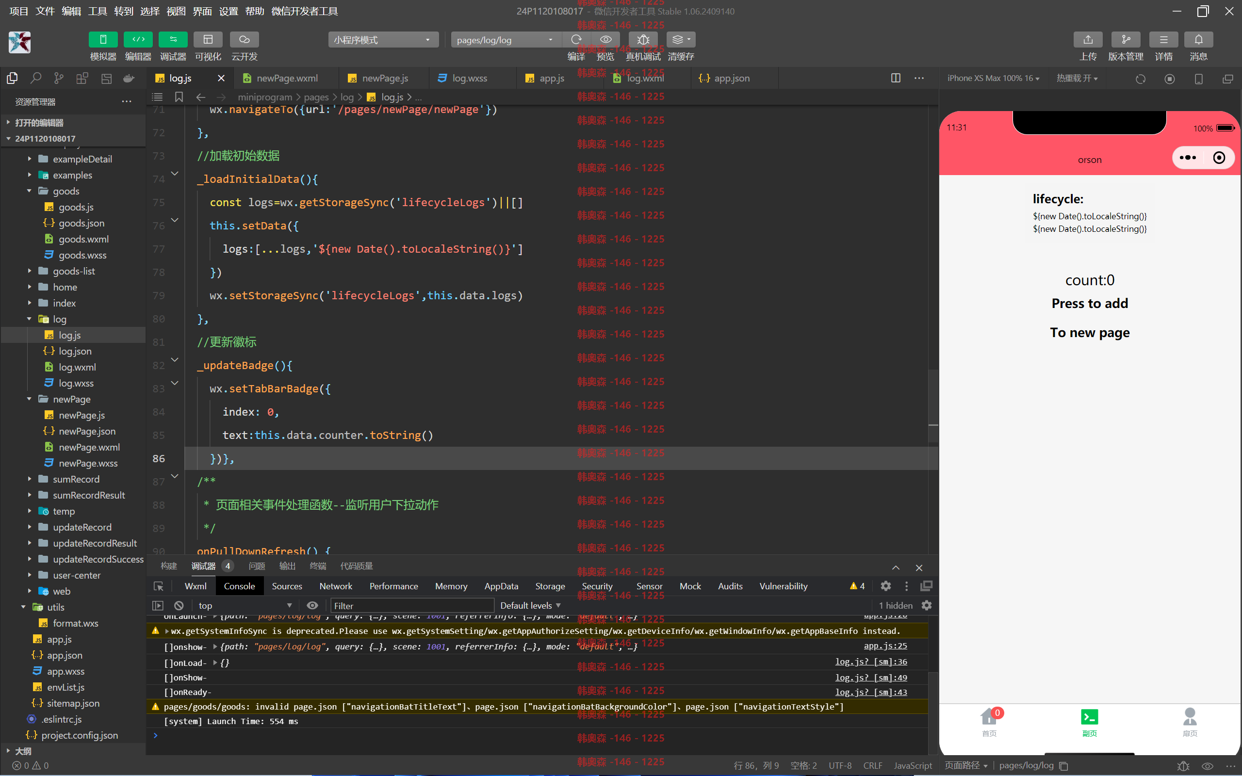Open the top context dropdown in console
1242x776 pixels.
click(x=245, y=606)
